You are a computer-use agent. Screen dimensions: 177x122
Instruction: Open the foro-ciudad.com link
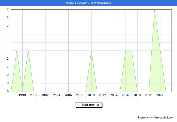click(156, 118)
